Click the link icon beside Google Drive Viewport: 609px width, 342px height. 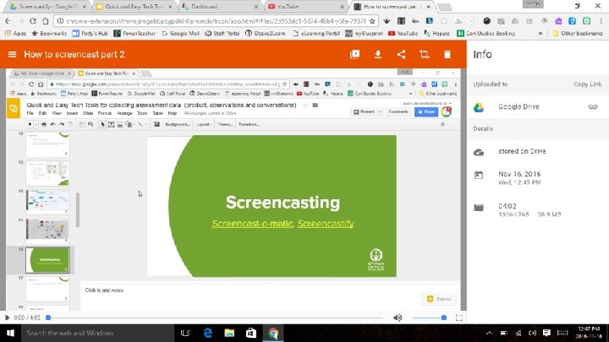click(x=593, y=106)
